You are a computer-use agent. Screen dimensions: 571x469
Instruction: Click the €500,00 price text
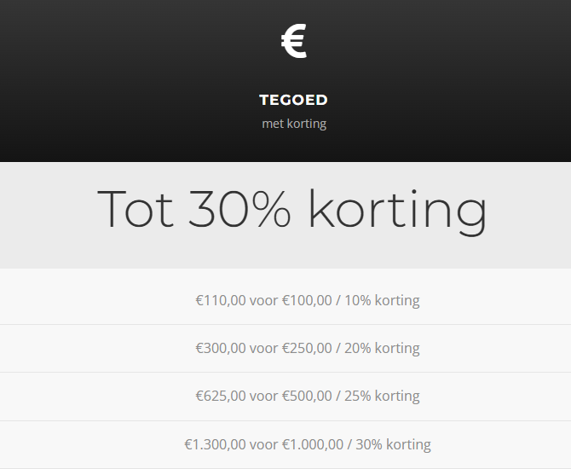tap(307, 396)
